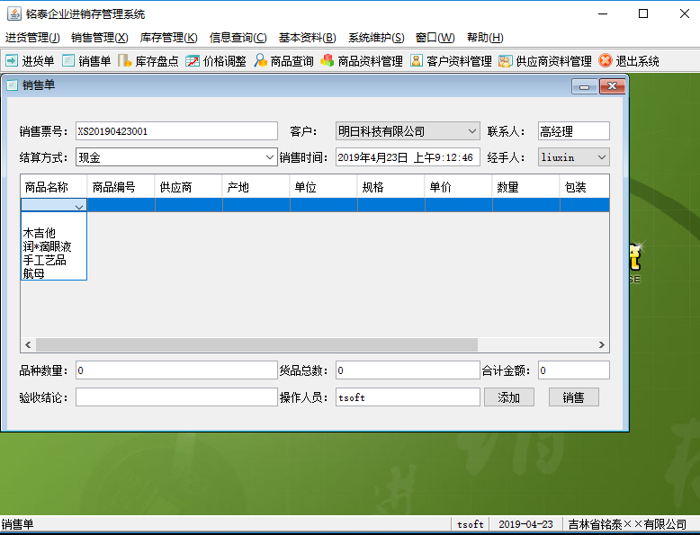
Task: Click the 添加 button
Action: click(x=509, y=397)
